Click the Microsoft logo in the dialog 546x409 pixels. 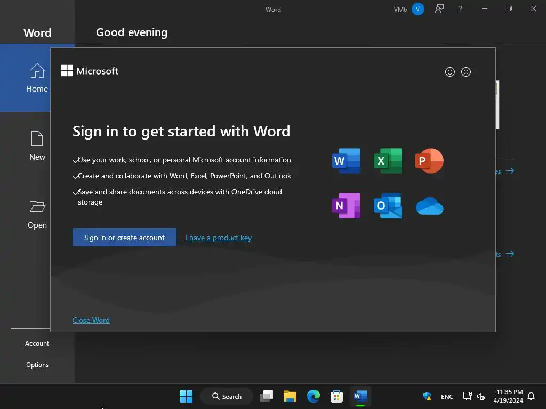click(90, 71)
